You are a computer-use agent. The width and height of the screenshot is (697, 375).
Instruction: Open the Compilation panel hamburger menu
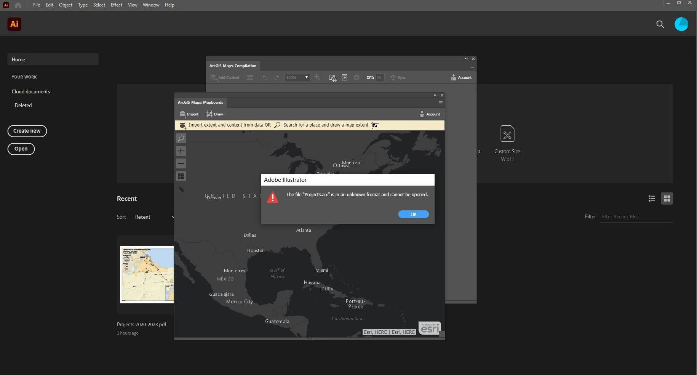[x=472, y=66]
